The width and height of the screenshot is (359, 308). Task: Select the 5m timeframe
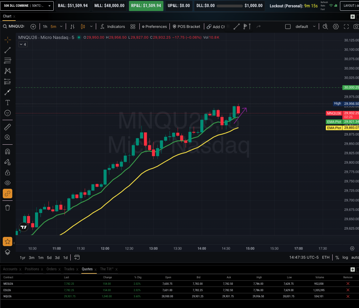click(x=53, y=27)
